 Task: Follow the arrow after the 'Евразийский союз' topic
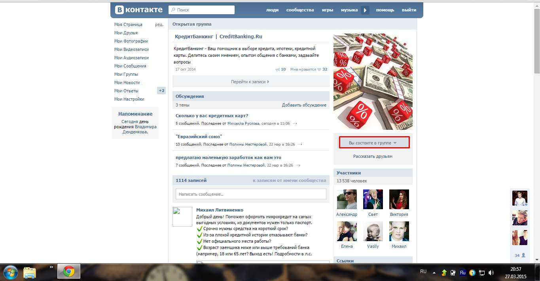[x=300, y=144]
